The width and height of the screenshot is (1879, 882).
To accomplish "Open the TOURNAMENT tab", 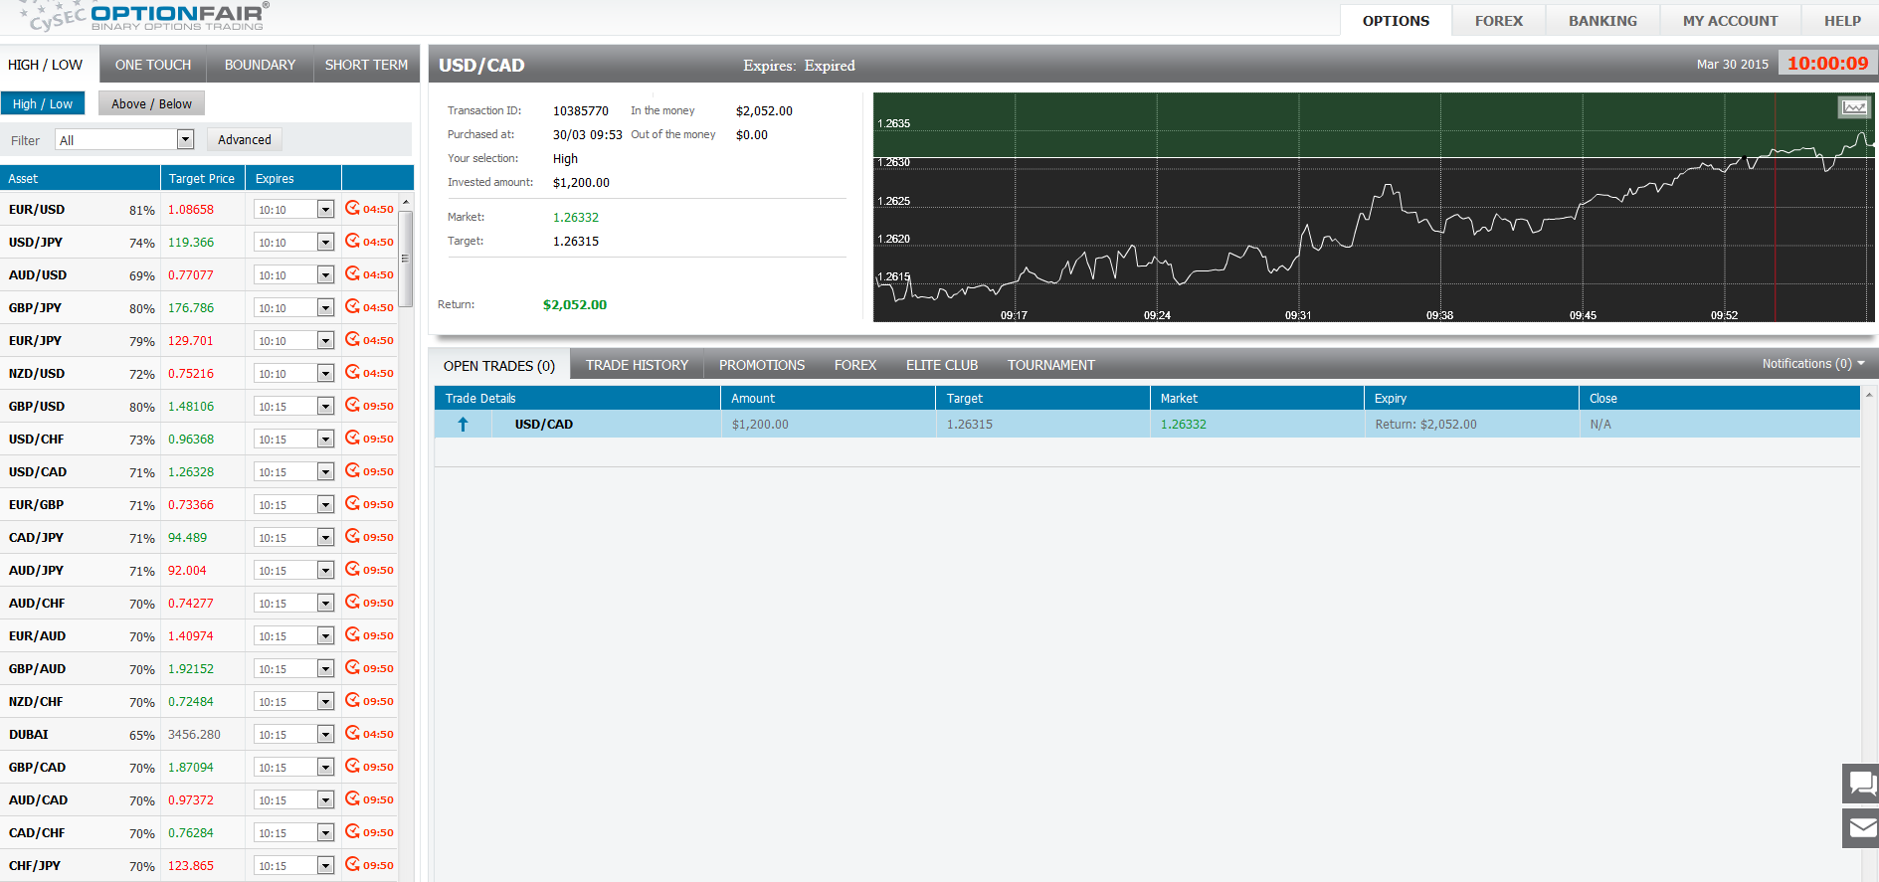I will (1051, 365).
